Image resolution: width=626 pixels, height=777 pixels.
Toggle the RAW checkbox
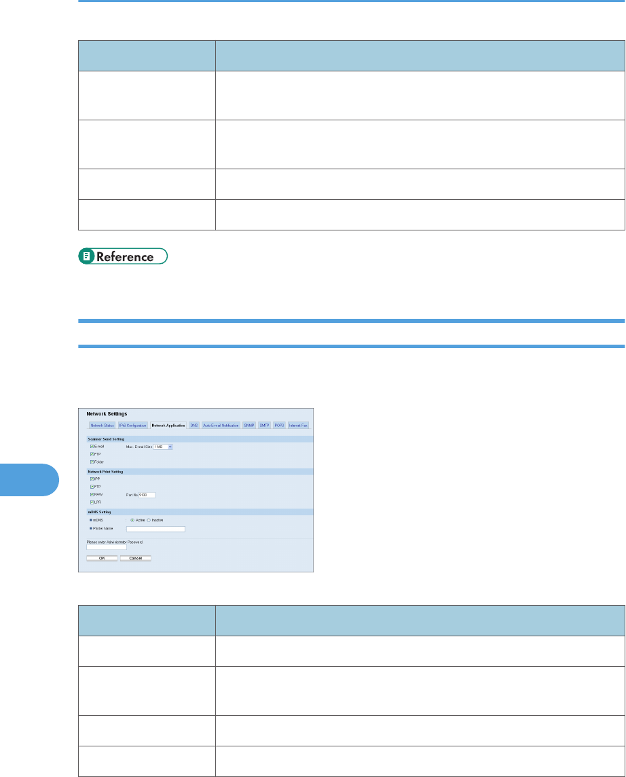tap(92, 494)
